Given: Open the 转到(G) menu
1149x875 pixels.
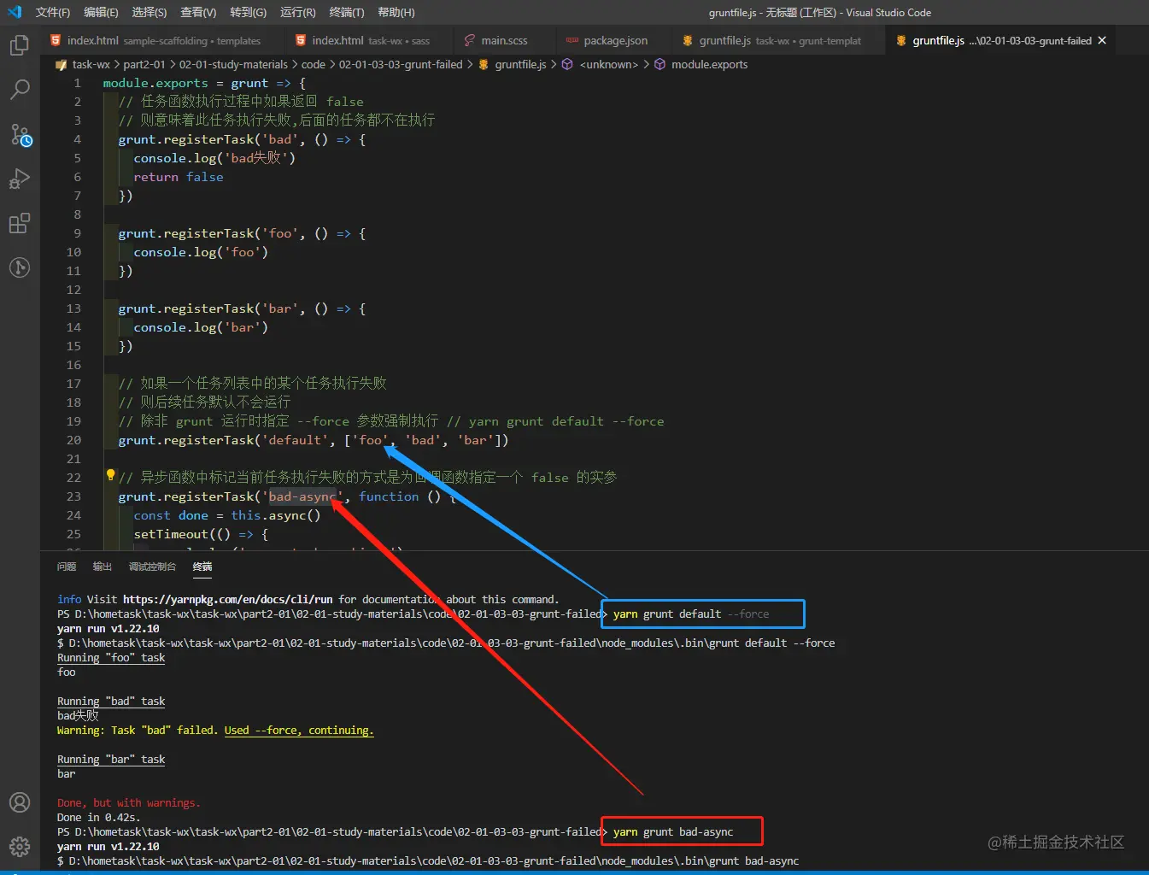Looking at the screenshot, I should click(248, 12).
